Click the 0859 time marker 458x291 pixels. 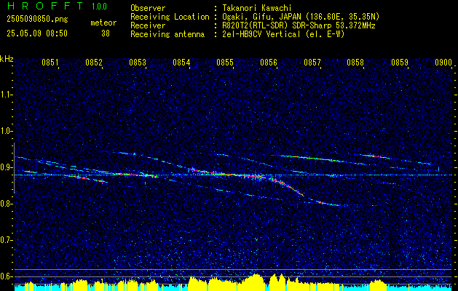click(400, 63)
